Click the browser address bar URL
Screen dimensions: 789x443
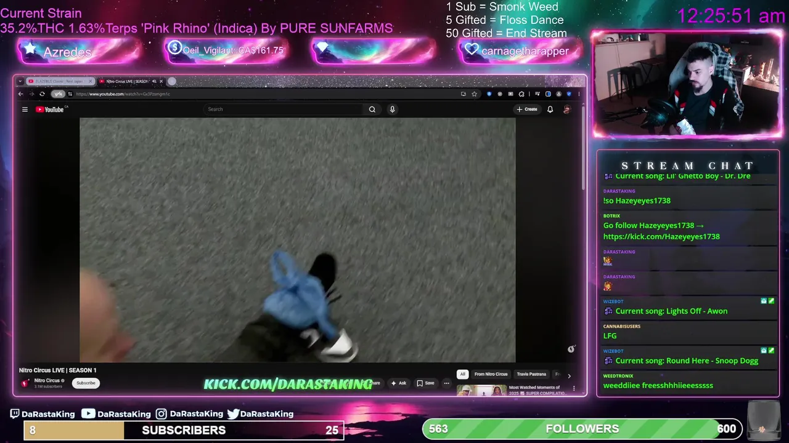[x=123, y=94]
